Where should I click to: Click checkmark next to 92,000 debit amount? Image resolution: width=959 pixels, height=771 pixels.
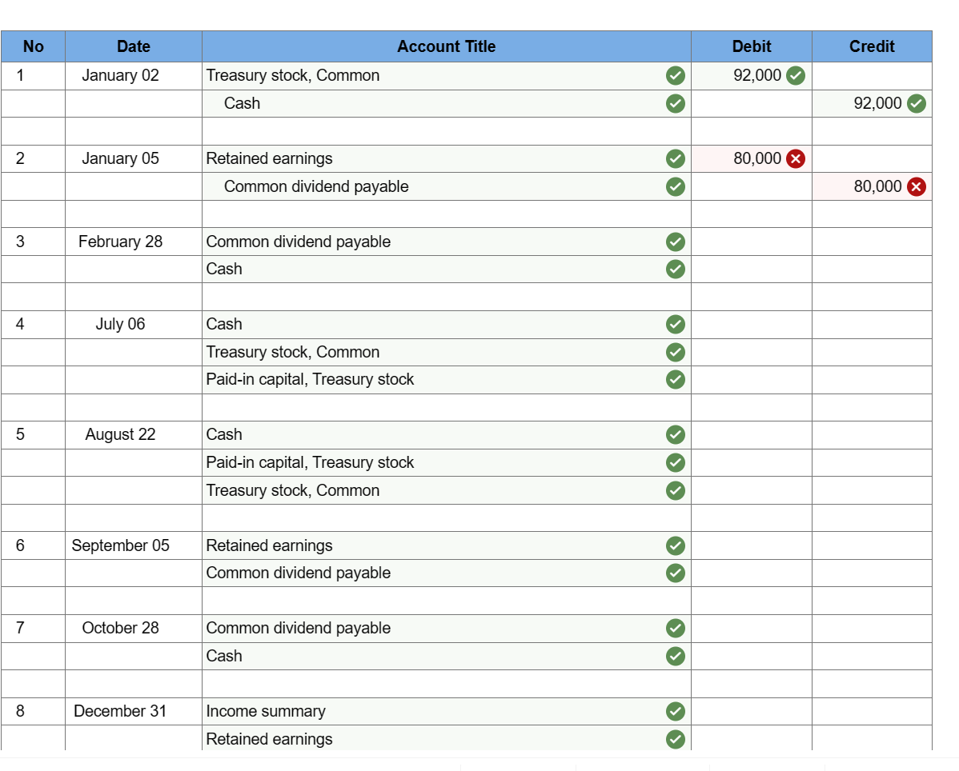coord(795,76)
